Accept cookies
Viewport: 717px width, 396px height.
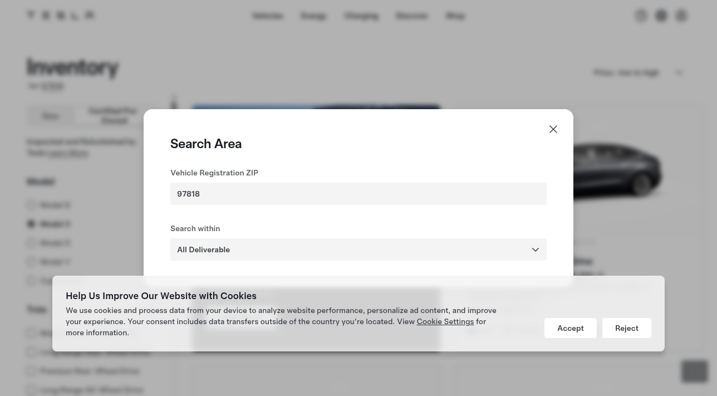(571, 328)
